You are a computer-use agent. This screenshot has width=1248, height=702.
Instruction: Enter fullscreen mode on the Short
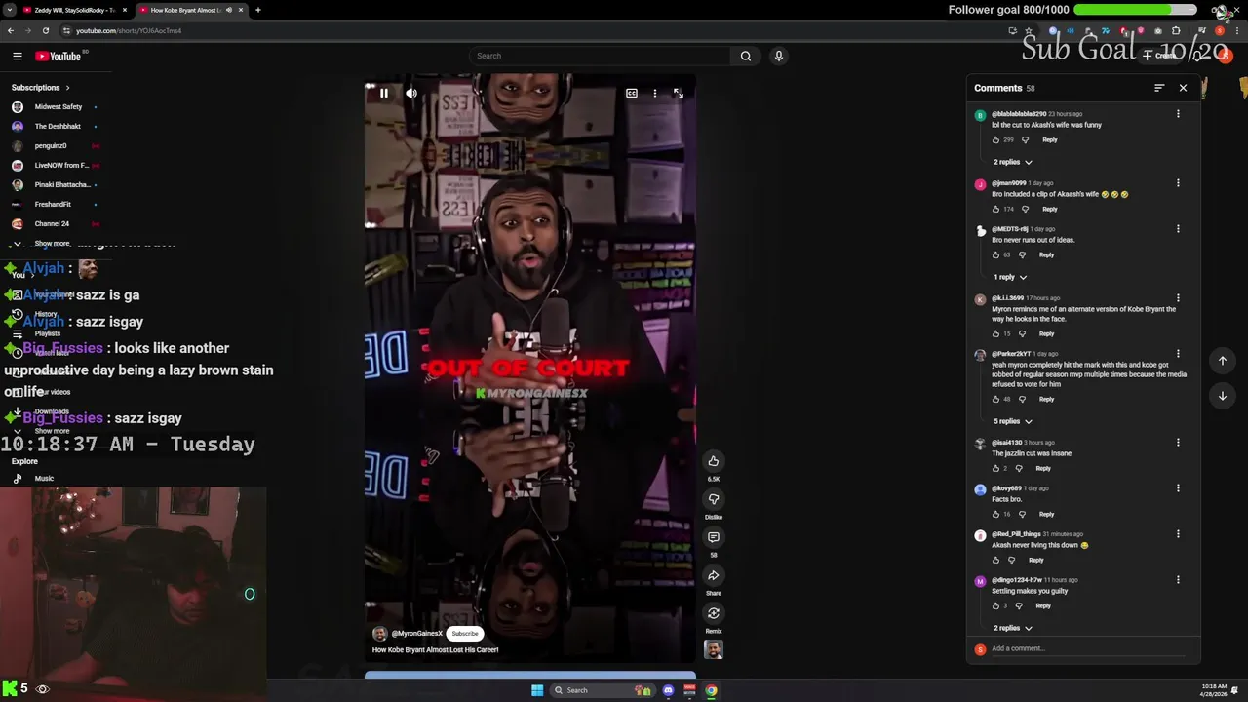679,94
